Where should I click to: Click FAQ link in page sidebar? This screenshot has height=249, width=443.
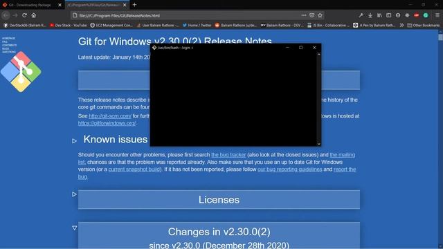click(5, 41)
